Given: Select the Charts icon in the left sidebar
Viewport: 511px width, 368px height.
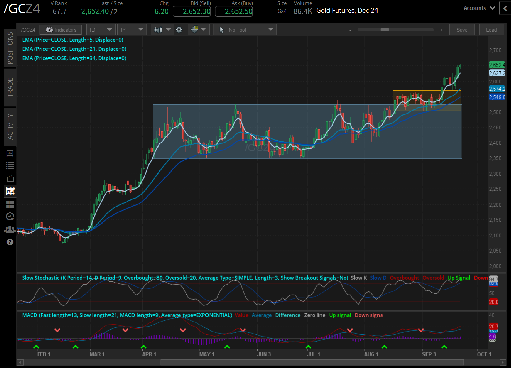Looking at the screenshot, I should tap(10, 191).
